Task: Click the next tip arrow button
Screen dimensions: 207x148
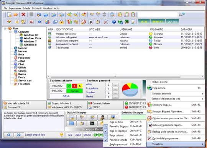Action: (x=19, y=135)
